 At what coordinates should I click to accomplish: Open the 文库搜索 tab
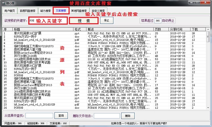(61, 11)
